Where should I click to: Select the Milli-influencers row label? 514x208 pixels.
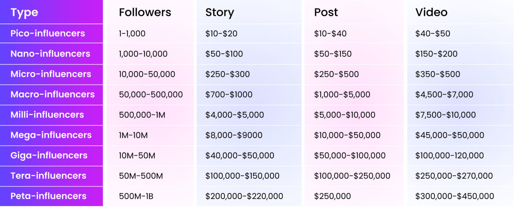coord(47,115)
